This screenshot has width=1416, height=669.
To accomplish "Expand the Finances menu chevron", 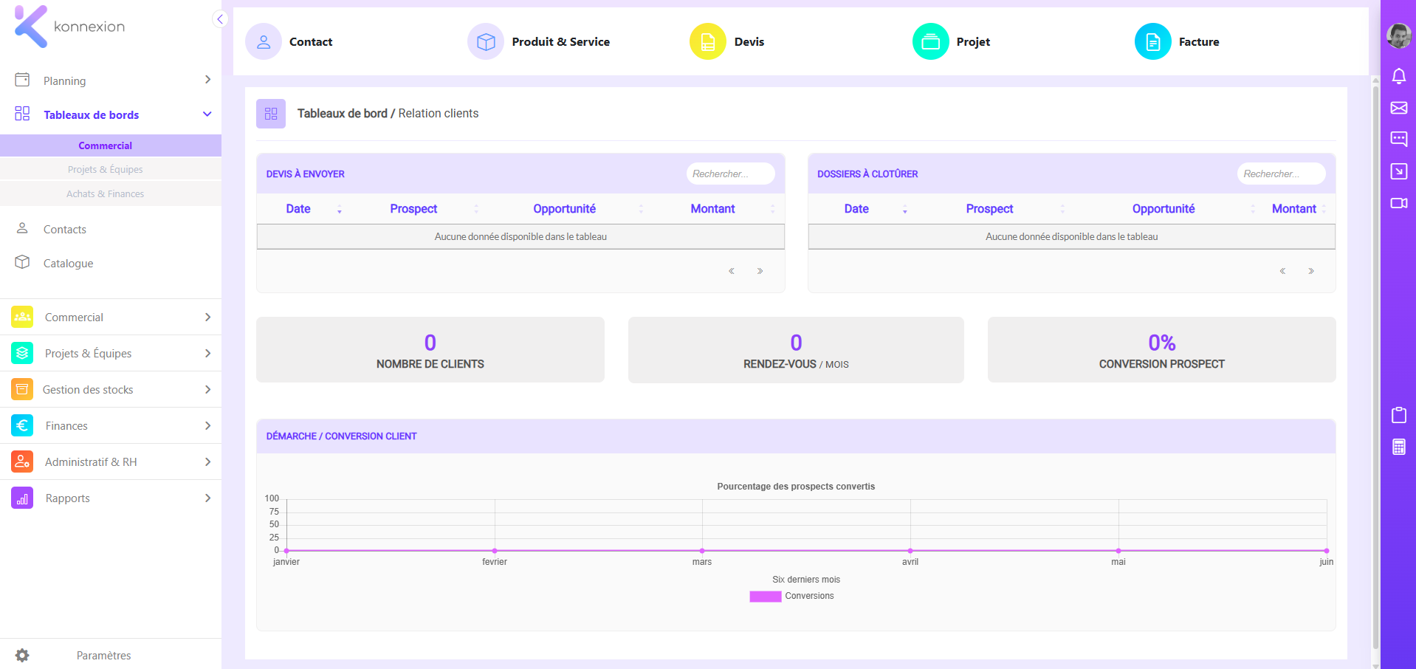I will 207,426.
